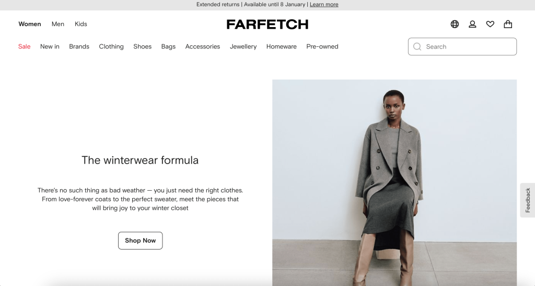535x286 pixels.
Task: Open the Pre-owned category
Action: tap(322, 46)
